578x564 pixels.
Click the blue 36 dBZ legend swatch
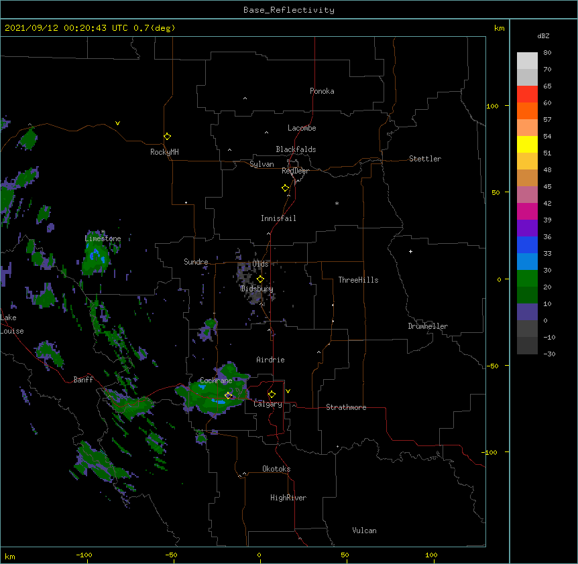point(527,244)
